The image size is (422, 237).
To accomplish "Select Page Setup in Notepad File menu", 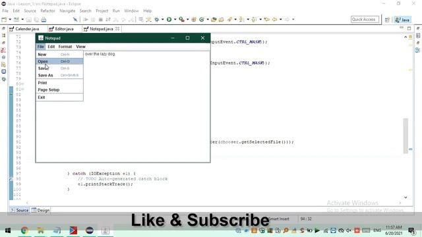I will point(59,90).
